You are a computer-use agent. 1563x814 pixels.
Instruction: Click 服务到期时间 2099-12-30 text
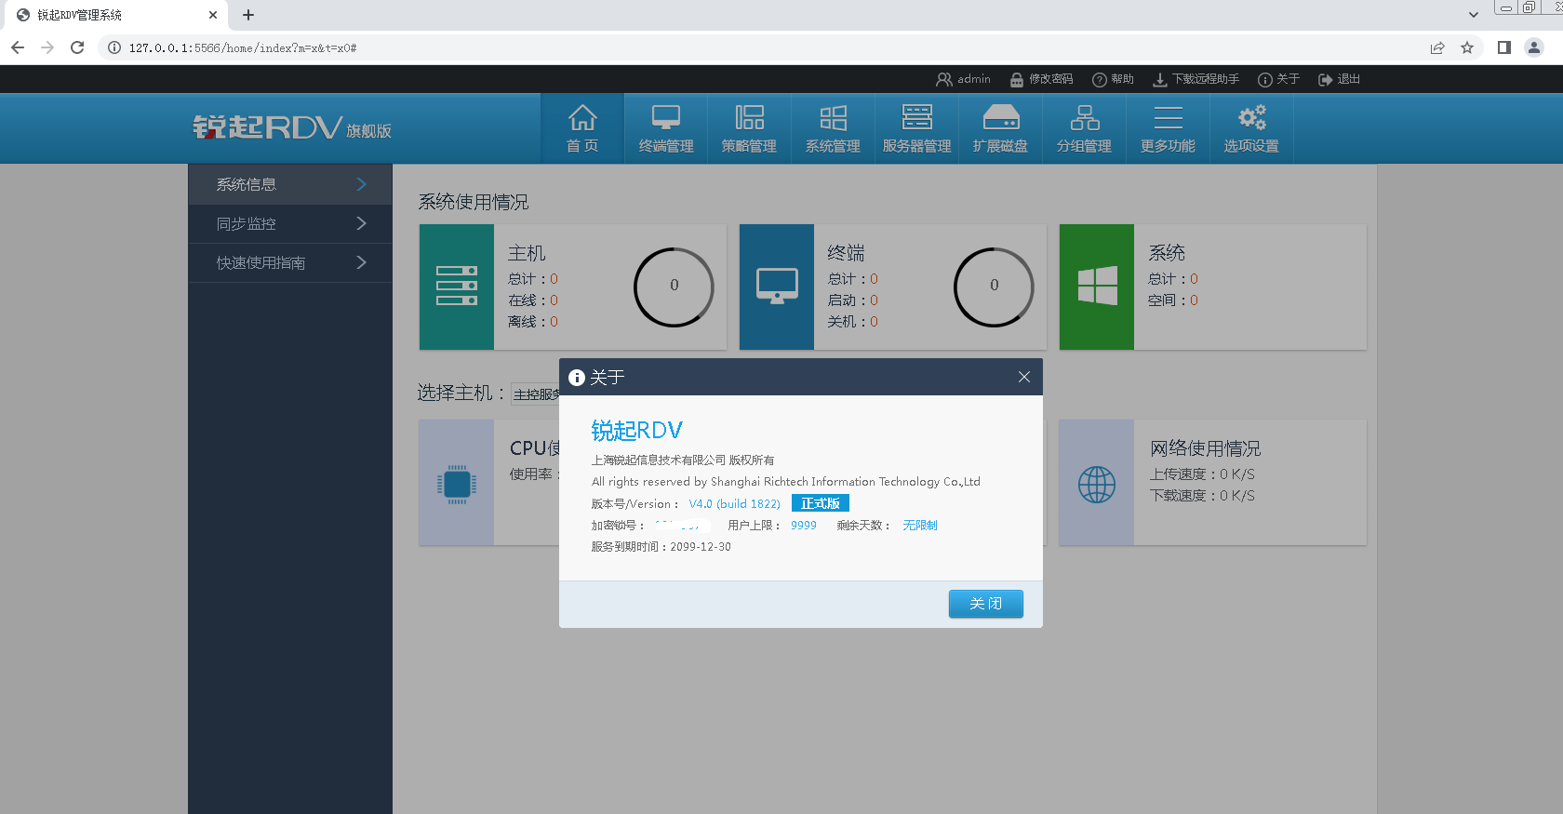pos(661,547)
